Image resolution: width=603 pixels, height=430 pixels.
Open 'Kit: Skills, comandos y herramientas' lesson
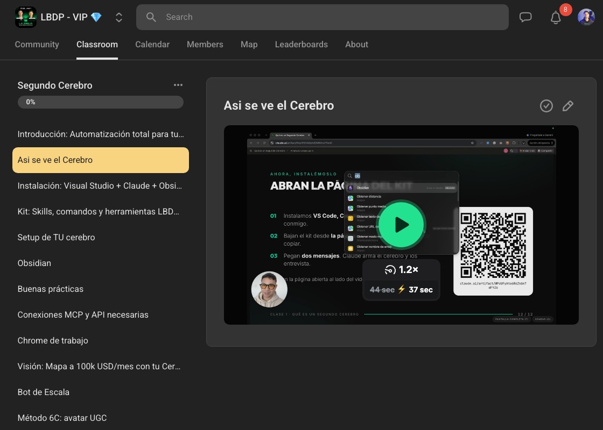coord(101,212)
